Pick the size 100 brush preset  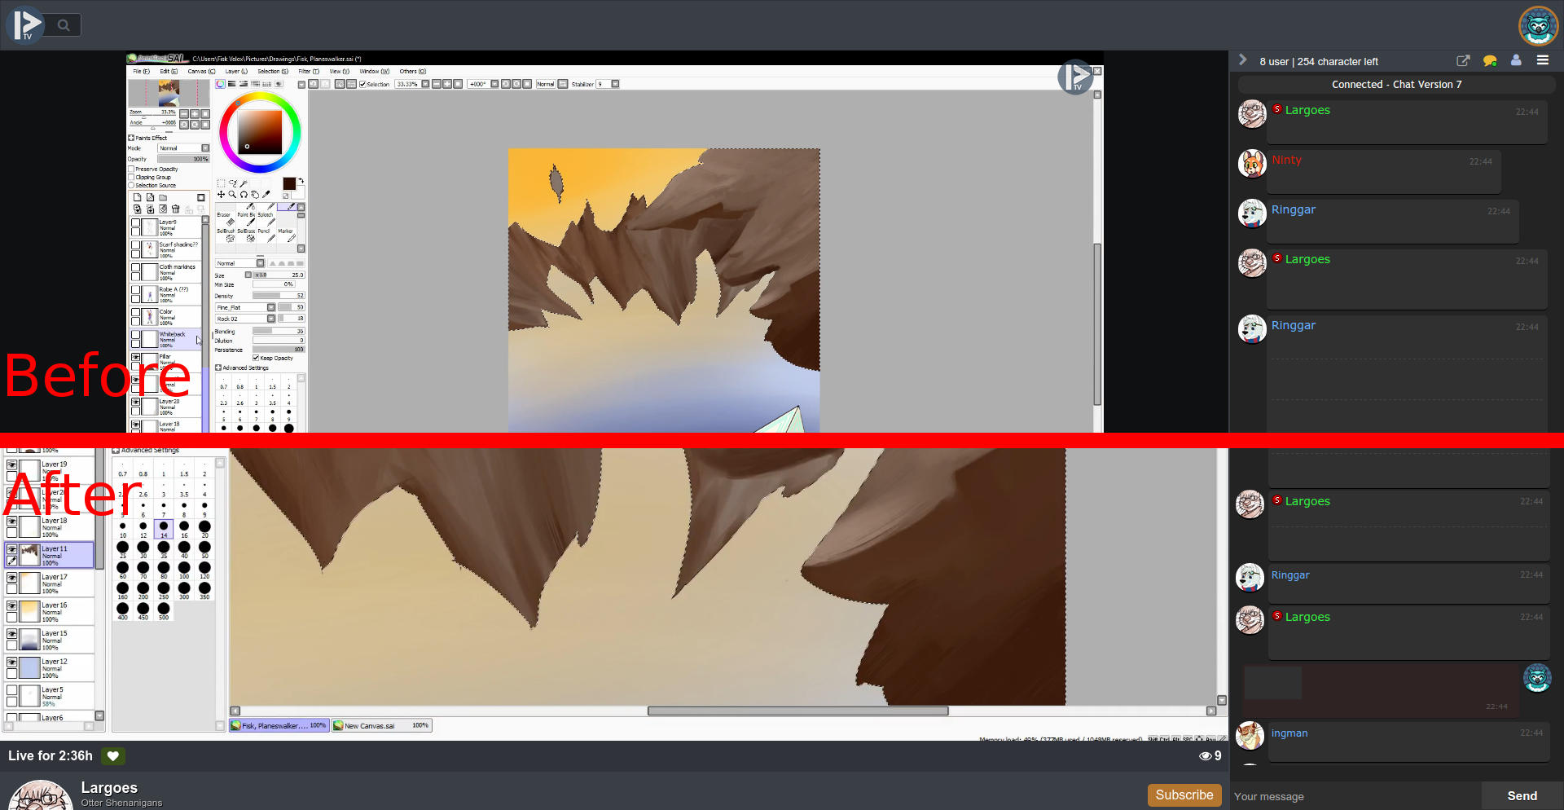tap(184, 570)
